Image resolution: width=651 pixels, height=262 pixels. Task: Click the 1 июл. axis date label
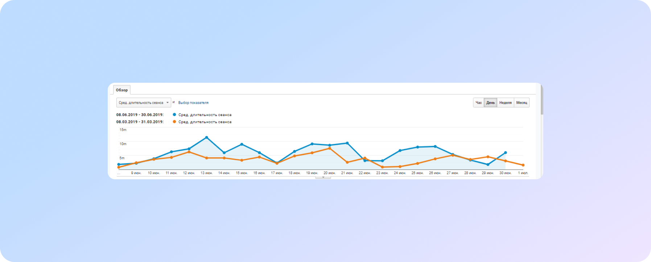(x=523, y=173)
